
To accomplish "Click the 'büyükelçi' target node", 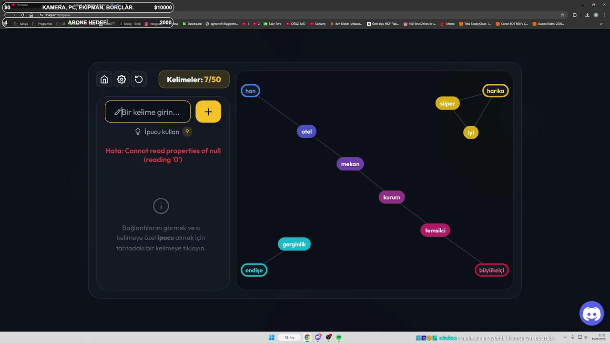I will (x=492, y=270).
